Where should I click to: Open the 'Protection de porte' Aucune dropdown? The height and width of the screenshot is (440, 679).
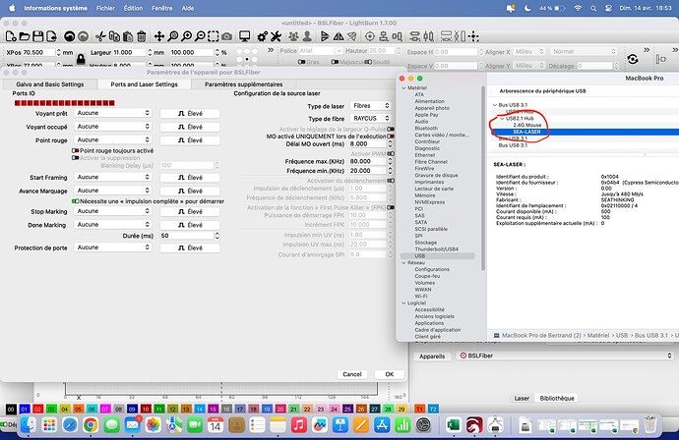pos(112,247)
